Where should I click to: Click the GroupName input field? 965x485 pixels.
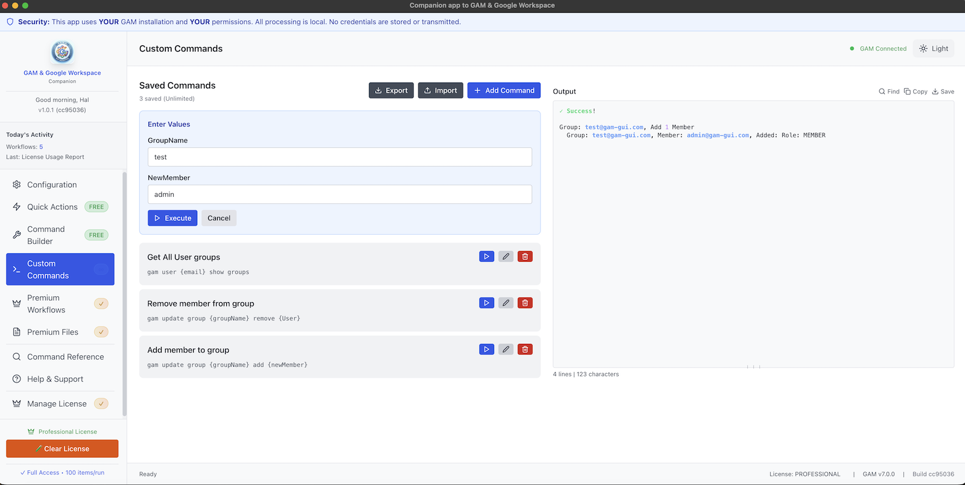click(340, 157)
